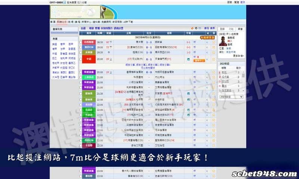Open the 即時比分 navigation tab

(62, 22)
